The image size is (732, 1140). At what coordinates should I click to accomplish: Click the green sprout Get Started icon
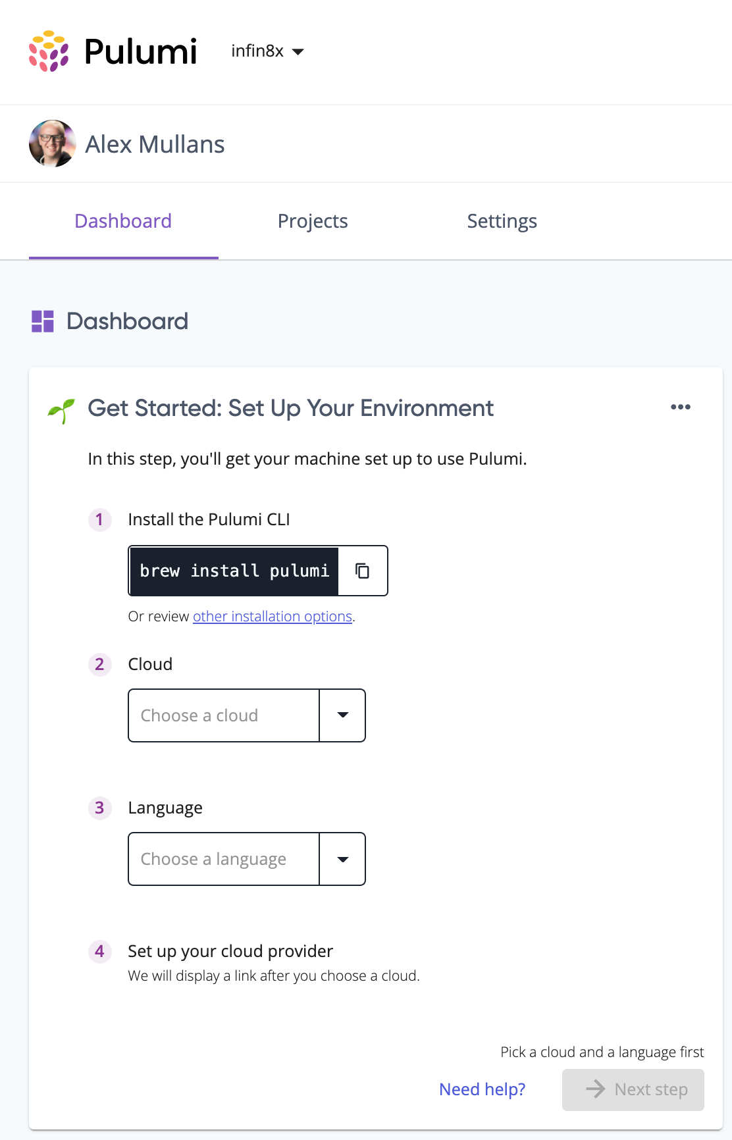[61, 410]
